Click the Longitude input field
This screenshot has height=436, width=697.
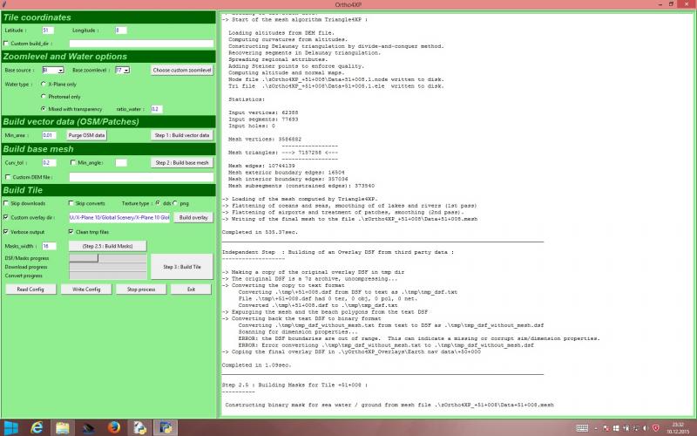[x=121, y=31]
